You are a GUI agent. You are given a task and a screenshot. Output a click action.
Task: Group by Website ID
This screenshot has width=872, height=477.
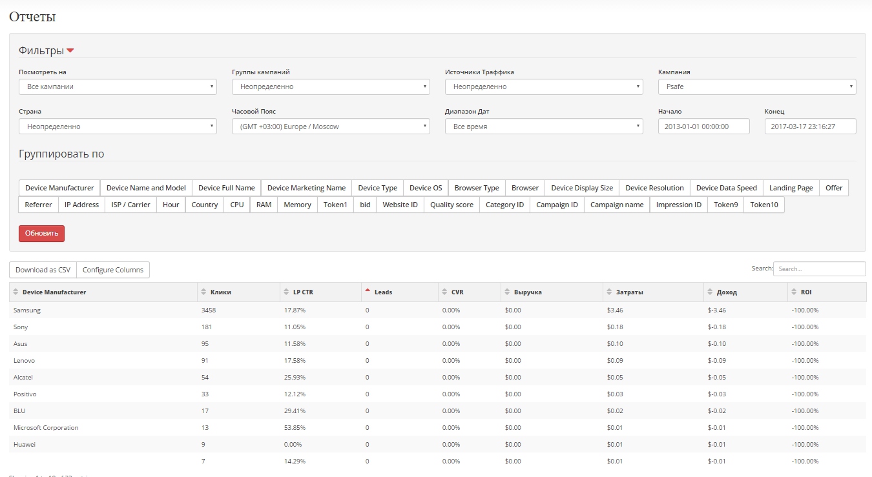pos(400,205)
